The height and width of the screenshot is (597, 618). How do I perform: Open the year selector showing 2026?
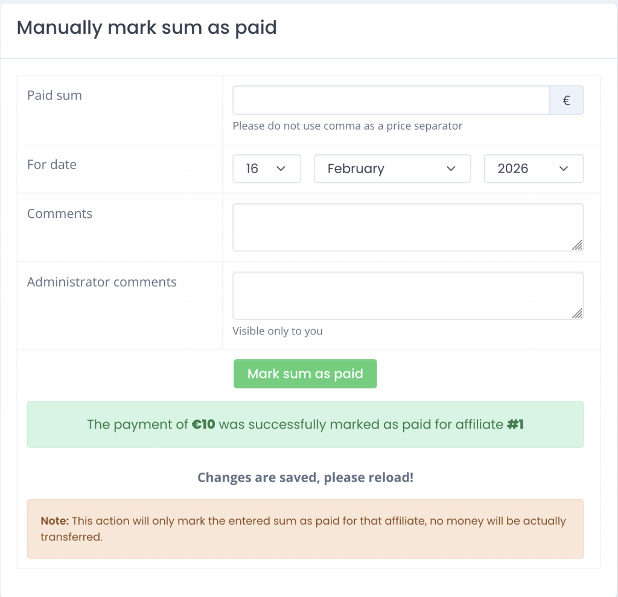pos(534,168)
